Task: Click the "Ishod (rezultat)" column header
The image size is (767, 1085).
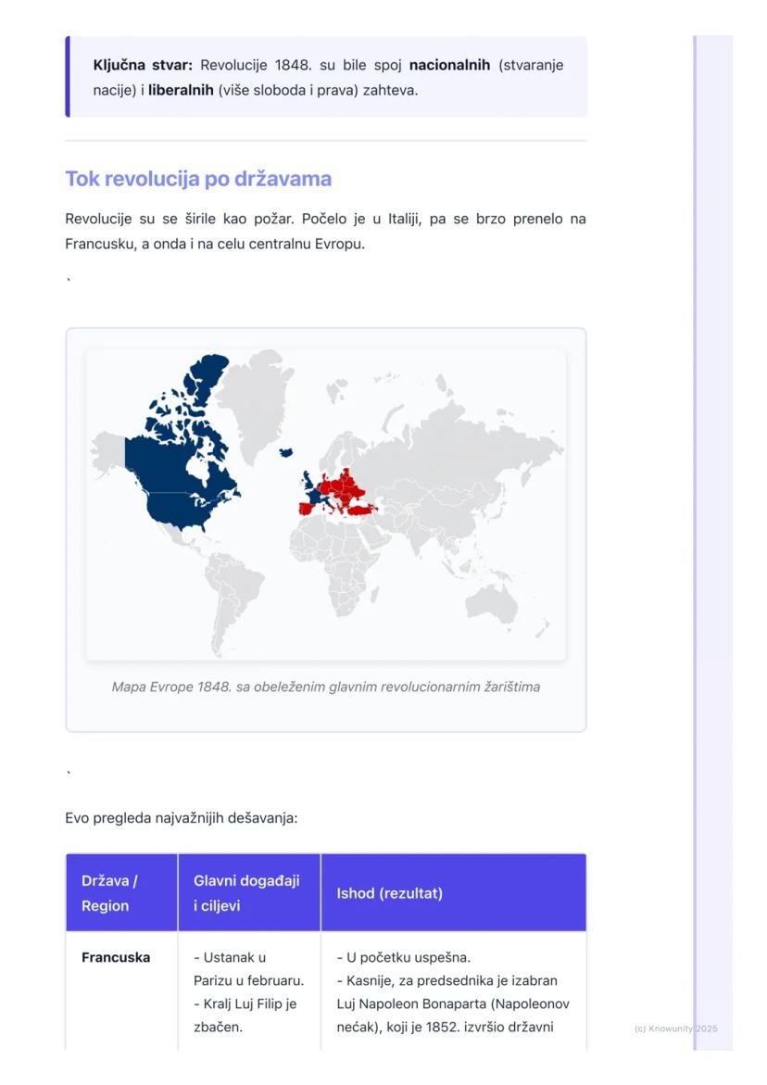Action: click(x=389, y=893)
